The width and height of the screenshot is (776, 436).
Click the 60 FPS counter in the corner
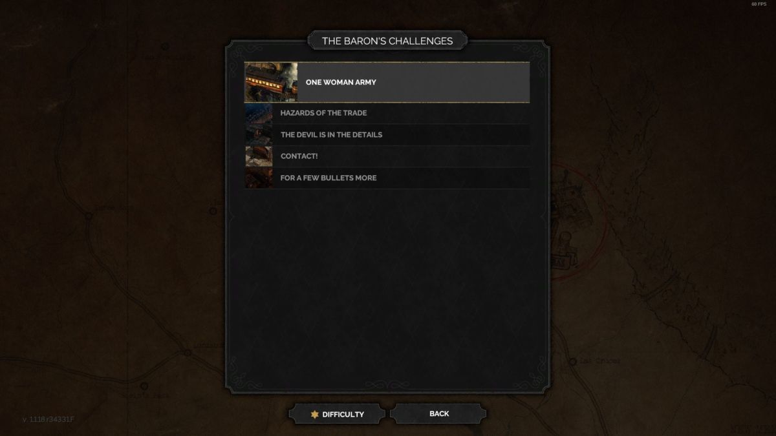(759, 4)
